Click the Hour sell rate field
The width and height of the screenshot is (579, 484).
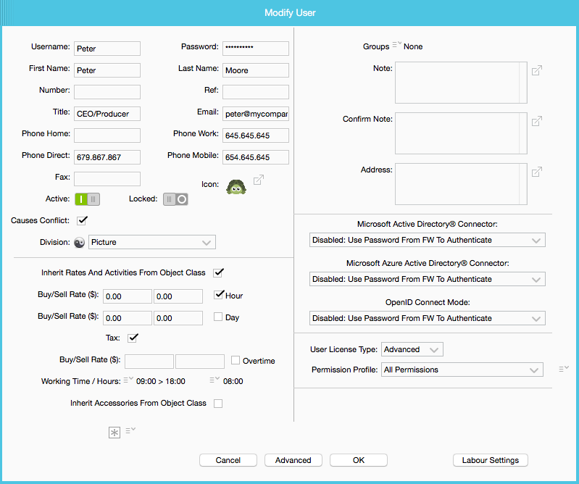click(x=178, y=296)
